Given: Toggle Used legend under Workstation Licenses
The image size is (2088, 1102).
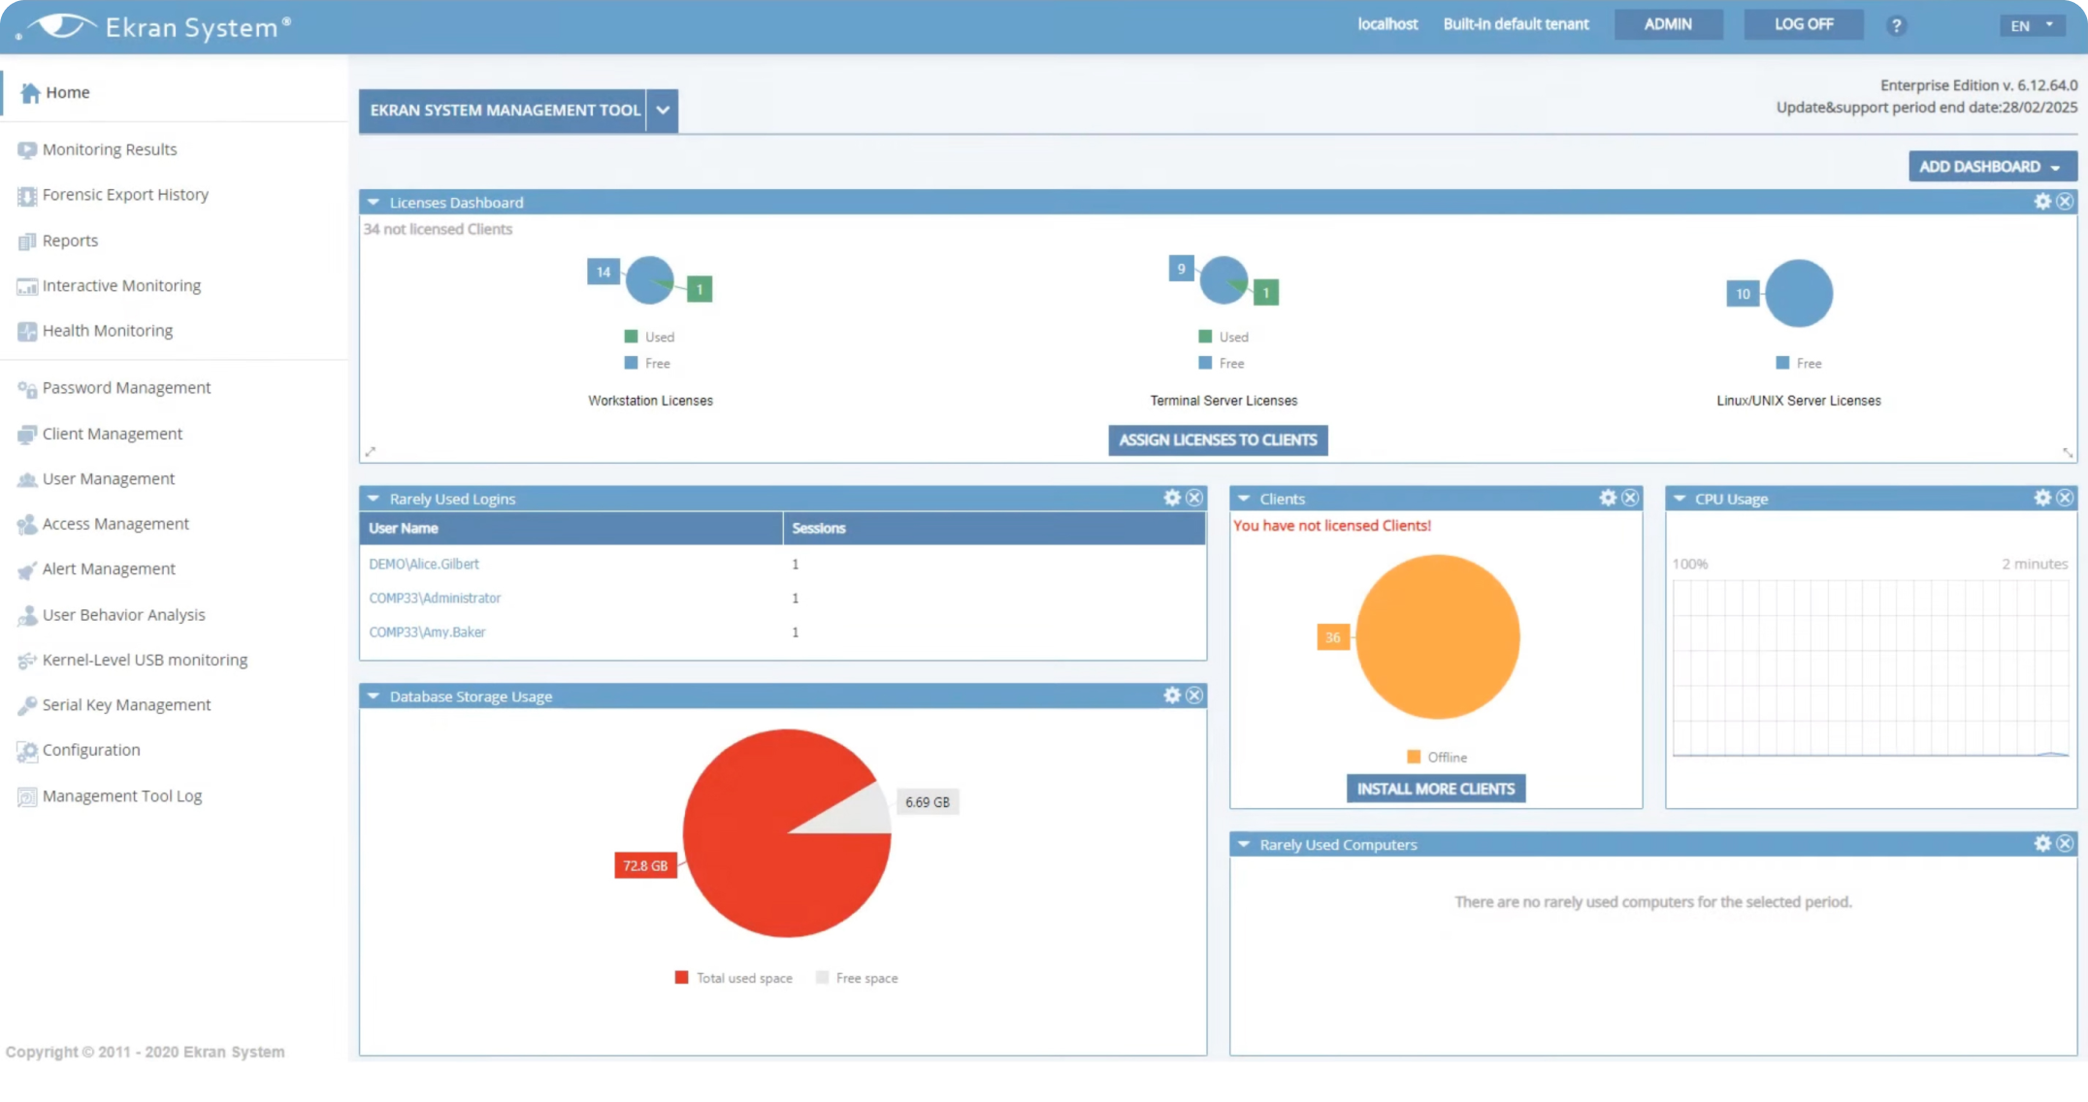Looking at the screenshot, I should pyautogui.click(x=649, y=337).
